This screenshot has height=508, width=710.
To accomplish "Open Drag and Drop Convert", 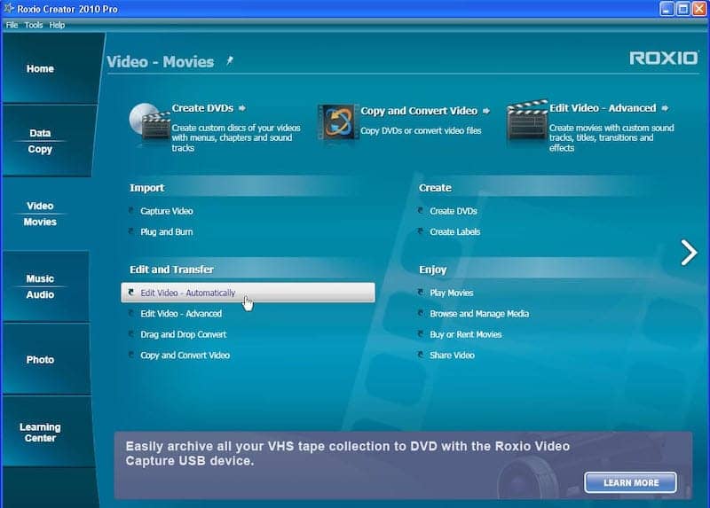I will click(x=184, y=334).
